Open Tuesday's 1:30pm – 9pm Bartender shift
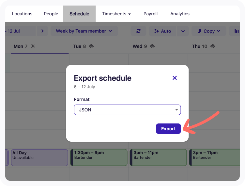 point(99,158)
